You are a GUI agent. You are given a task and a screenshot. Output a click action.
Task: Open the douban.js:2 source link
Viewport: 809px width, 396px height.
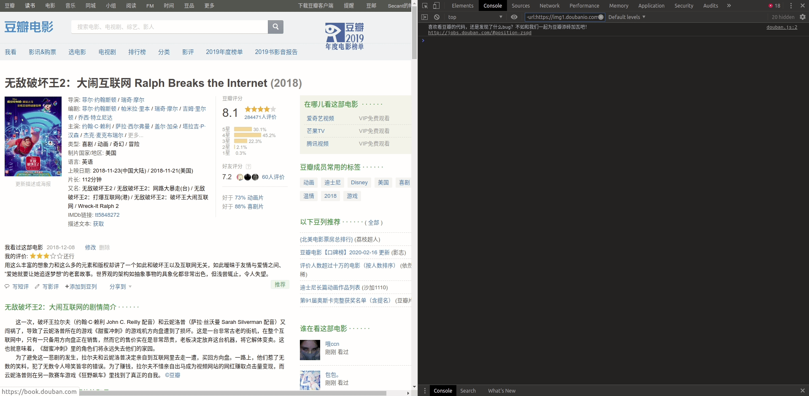pyautogui.click(x=782, y=27)
